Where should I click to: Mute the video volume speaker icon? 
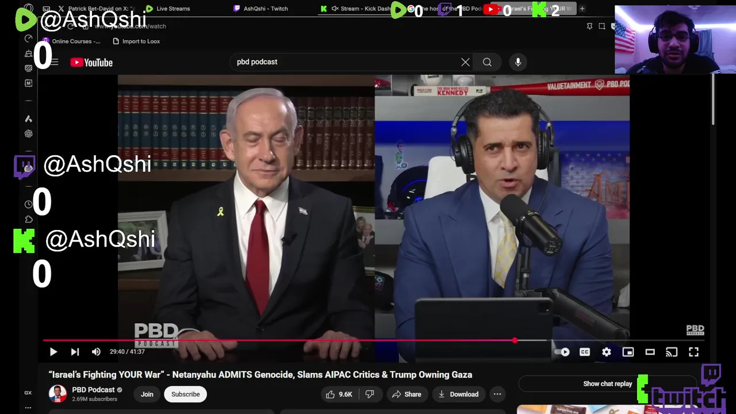tap(96, 352)
